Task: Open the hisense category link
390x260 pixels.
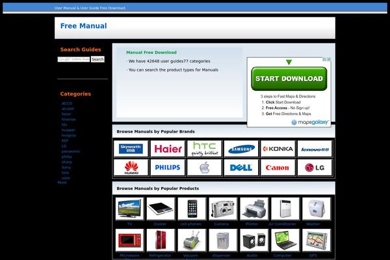Action: click(68, 120)
